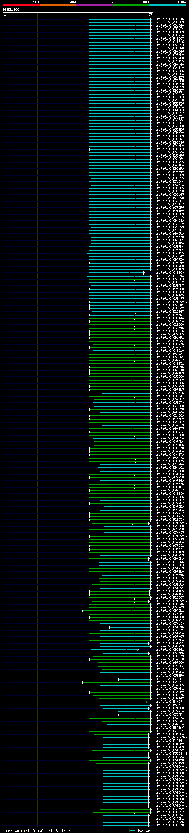Select hit label UniRef100_Q8BR89

[x=170, y=747]
